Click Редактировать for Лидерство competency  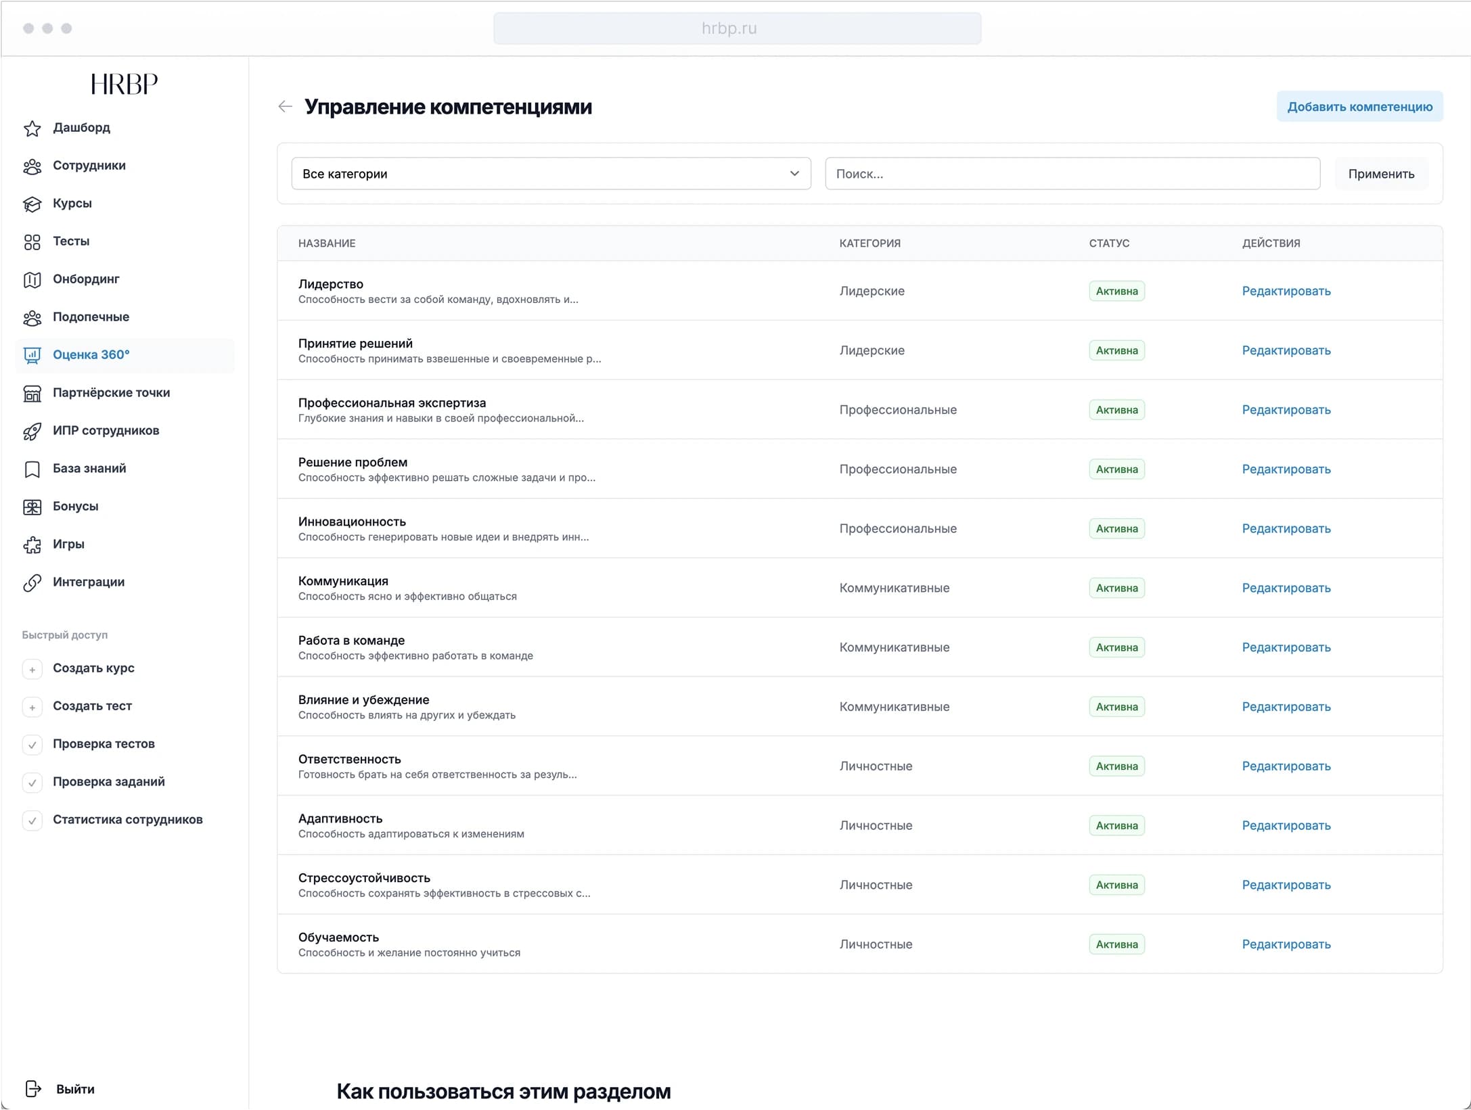pos(1286,291)
